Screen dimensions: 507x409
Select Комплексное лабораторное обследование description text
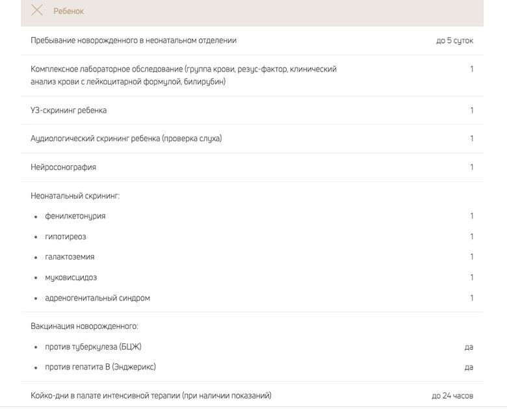click(183, 75)
